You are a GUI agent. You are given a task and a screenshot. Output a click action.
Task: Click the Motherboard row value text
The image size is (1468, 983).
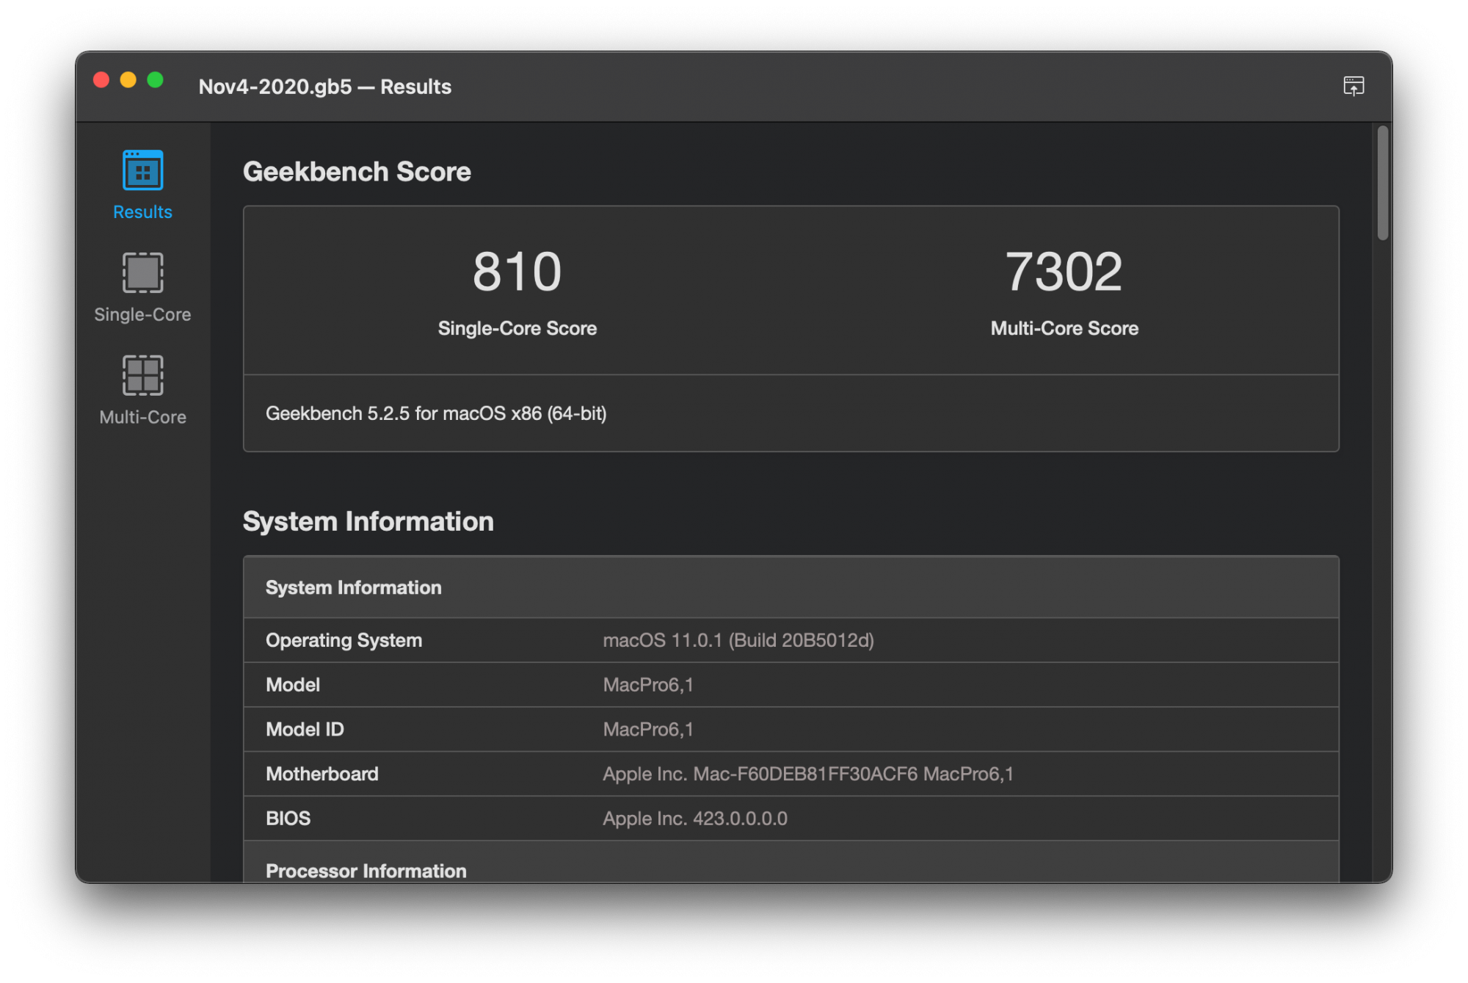(x=807, y=775)
